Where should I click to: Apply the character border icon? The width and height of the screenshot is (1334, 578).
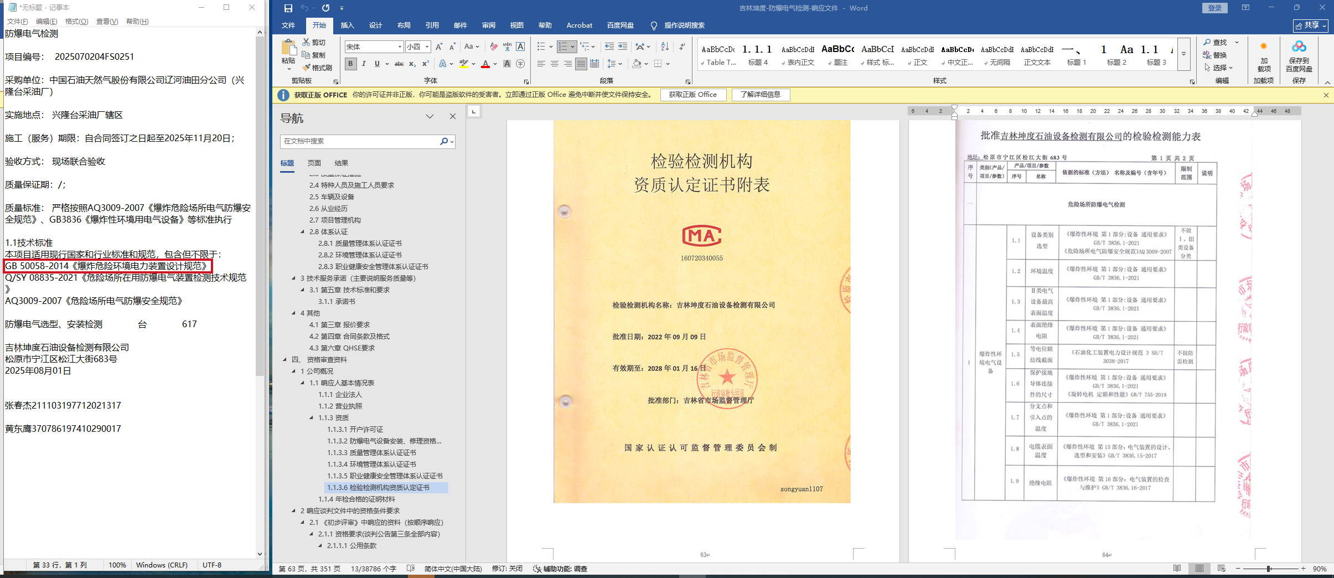pos(520,47)
